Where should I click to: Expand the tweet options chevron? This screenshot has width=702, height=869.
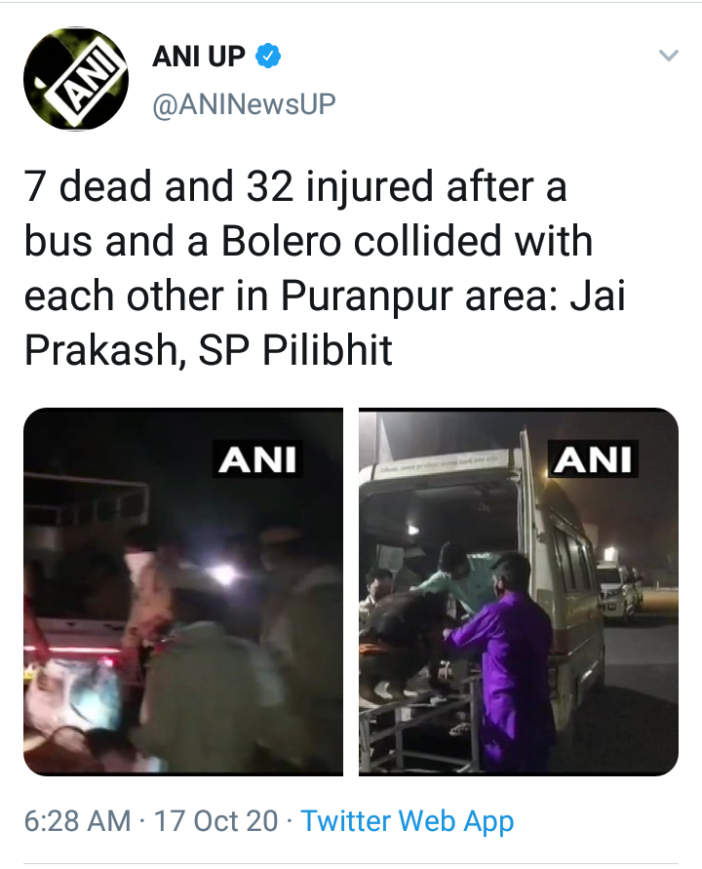[x=668, y=56]
